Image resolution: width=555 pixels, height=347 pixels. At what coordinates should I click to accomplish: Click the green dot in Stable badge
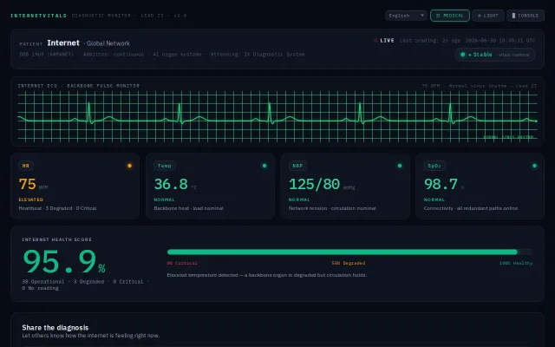(462, 55)
